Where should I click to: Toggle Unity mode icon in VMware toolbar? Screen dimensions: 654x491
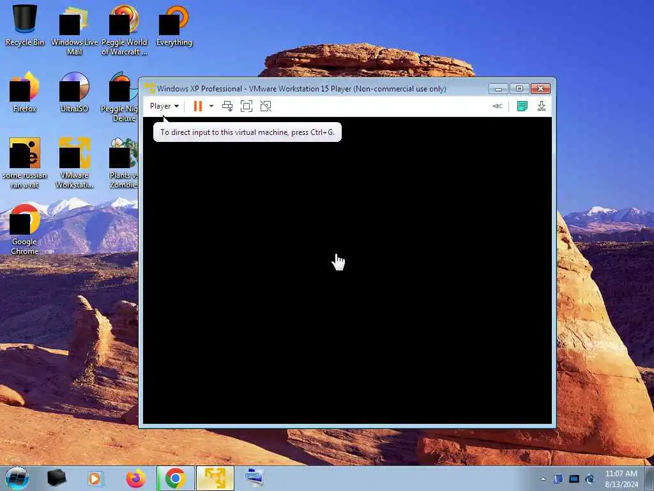pos(266,106)
